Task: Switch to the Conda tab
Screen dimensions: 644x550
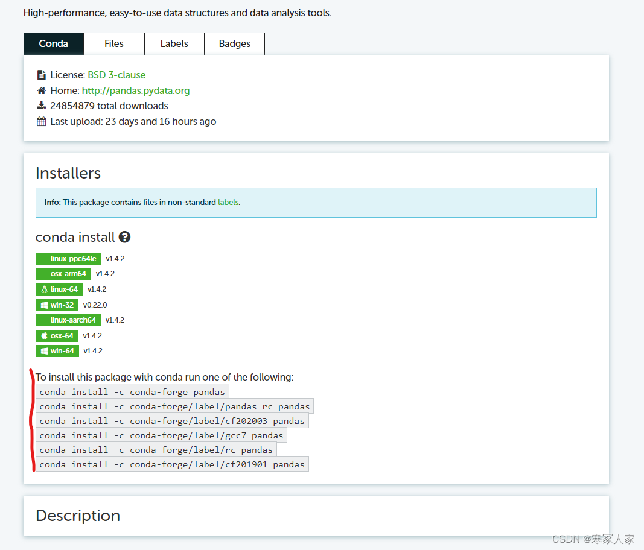Action: (x=54, y=44)
